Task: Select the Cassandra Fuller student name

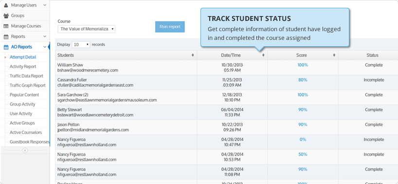Action: (72, 80)
